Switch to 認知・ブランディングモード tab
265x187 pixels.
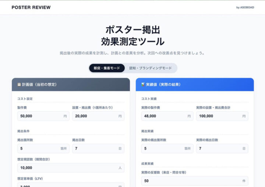(x=151, y=68)
